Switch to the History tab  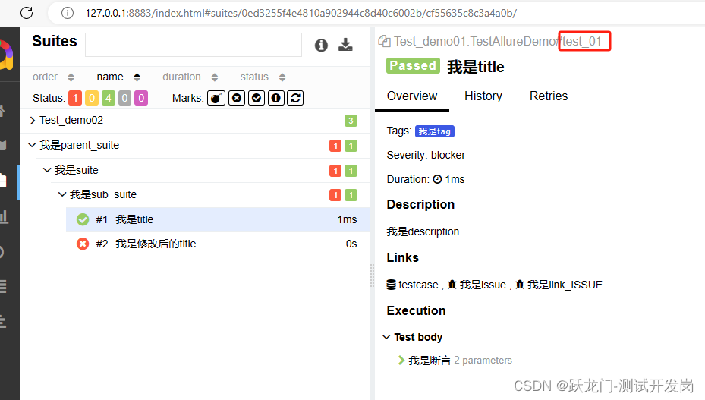click(x=483, y=96)
